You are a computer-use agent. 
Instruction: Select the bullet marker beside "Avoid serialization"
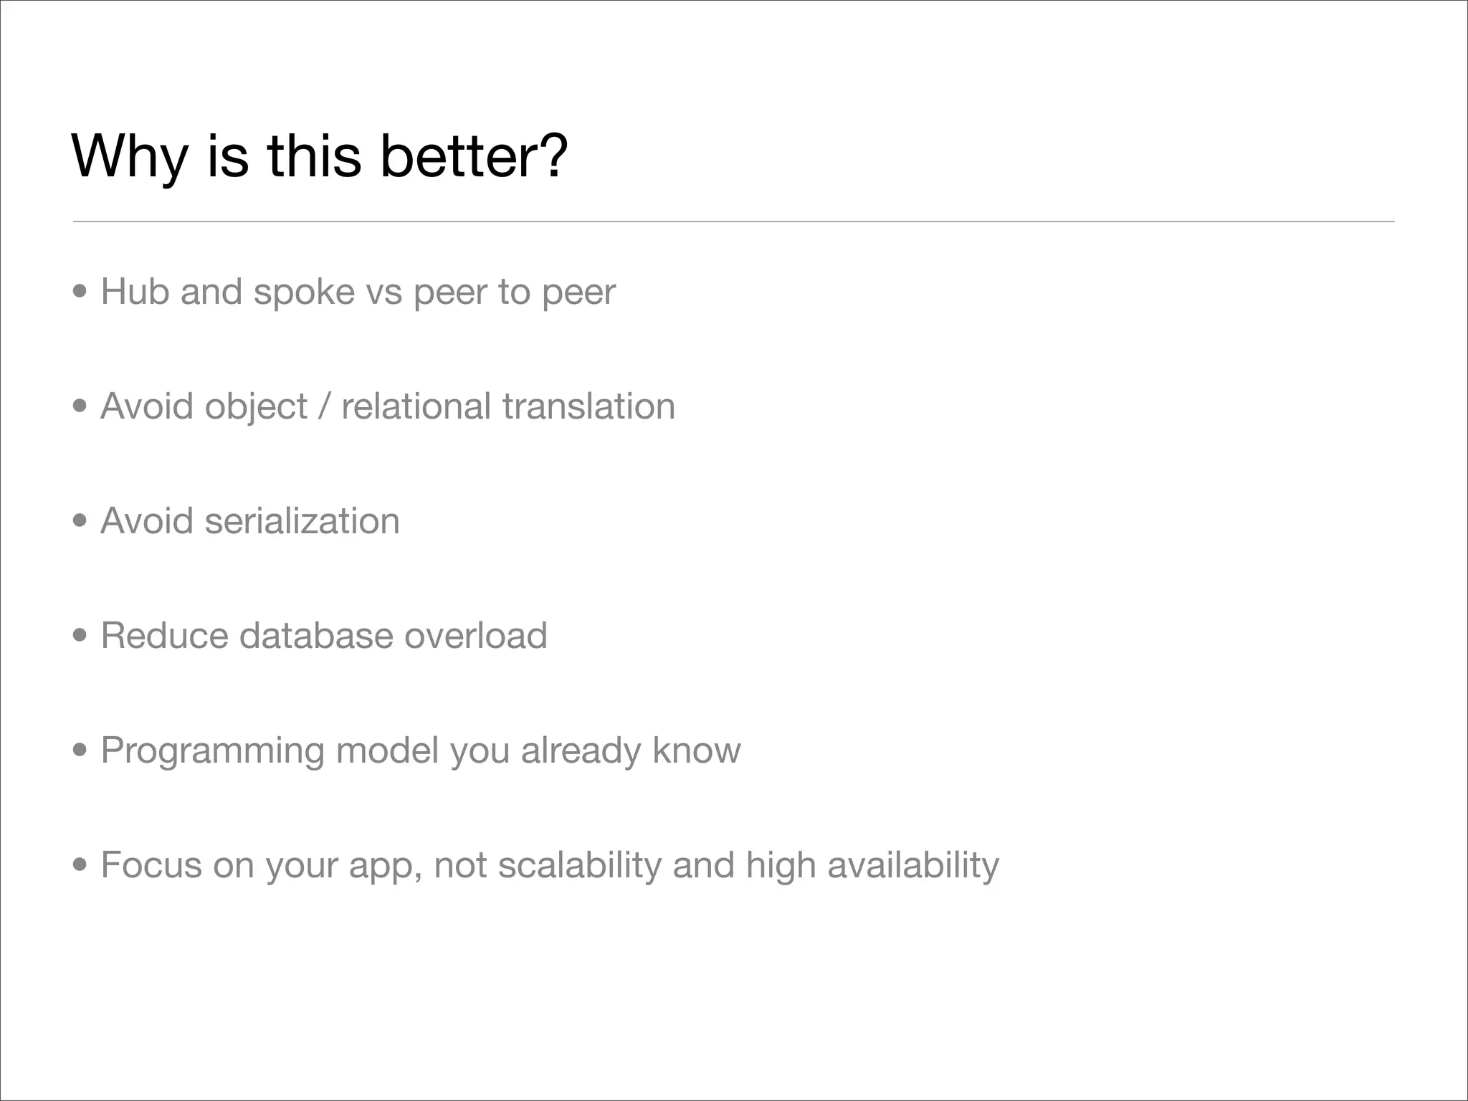[80, 521]
